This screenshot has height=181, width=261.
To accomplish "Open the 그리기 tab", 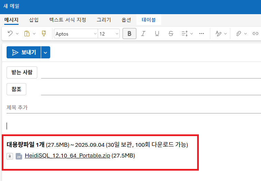I will [104, 20].
